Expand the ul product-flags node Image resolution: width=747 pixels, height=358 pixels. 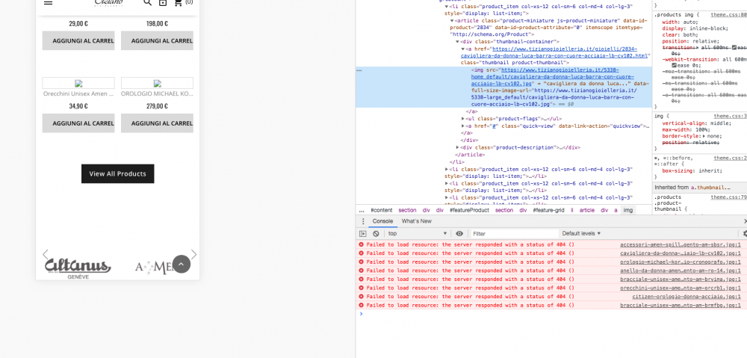pyautogui.click(x=463, y=119)
